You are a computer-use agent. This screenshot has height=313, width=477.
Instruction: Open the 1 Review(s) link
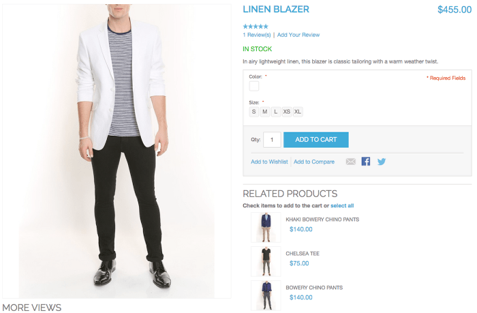[256, 35]
